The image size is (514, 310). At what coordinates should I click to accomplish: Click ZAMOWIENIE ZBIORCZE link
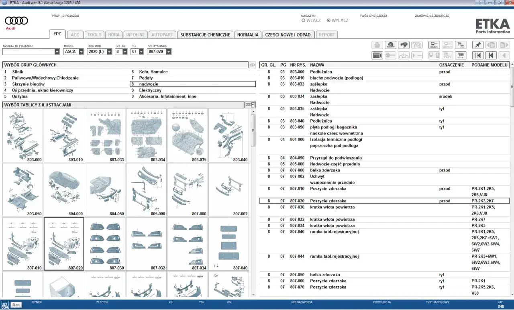[x=432, y=16]
